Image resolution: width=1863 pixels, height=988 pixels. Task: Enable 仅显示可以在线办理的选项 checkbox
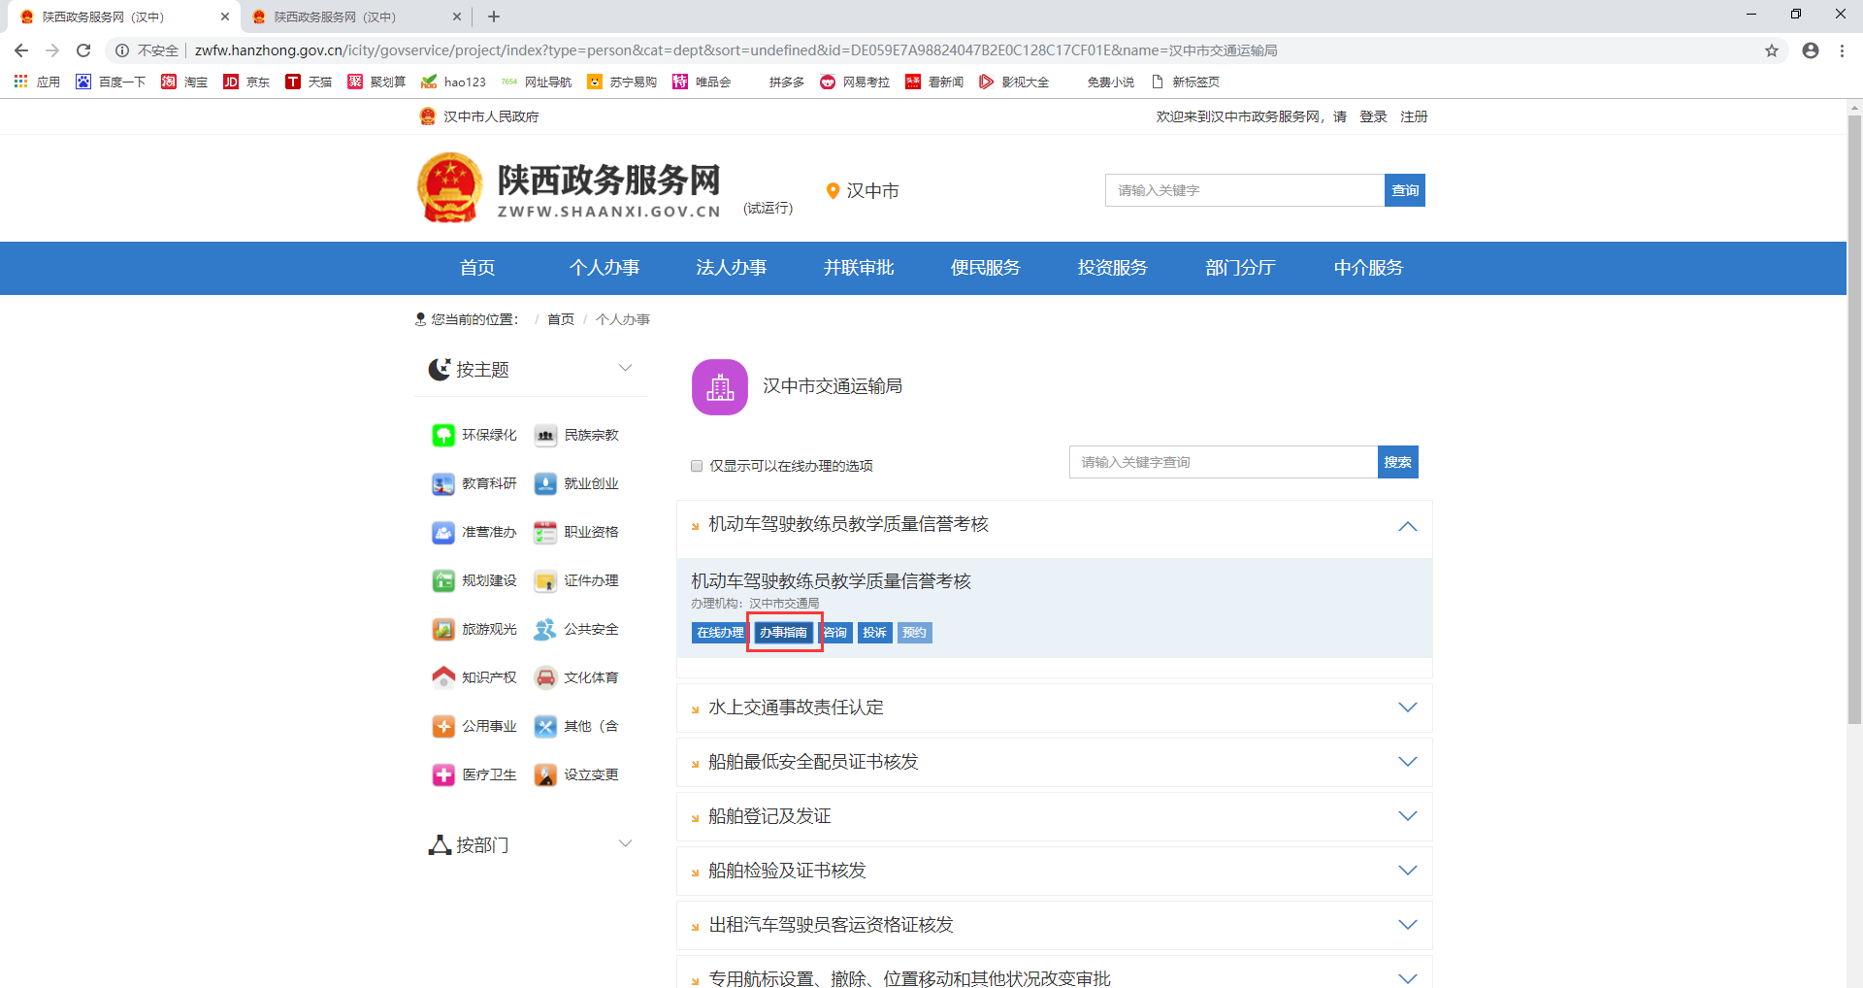click(696, 466)
